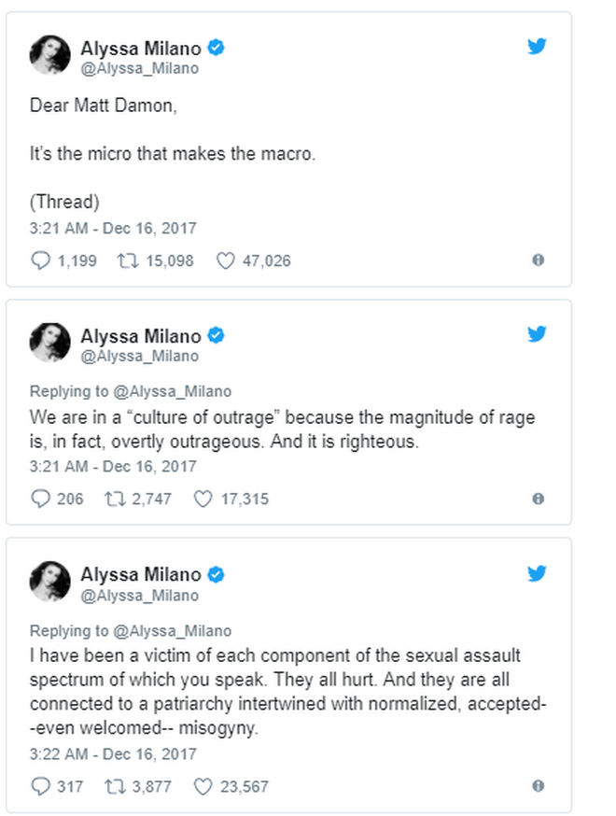Like the tweet with 17,315 likes
The height and width of the screenshot is (816, 616).
tap(203, 499)
